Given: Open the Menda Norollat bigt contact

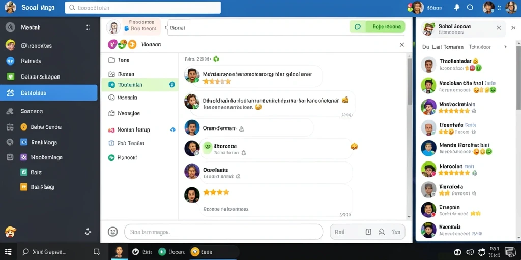Looking at the screenshot, I should pos(468,148).
